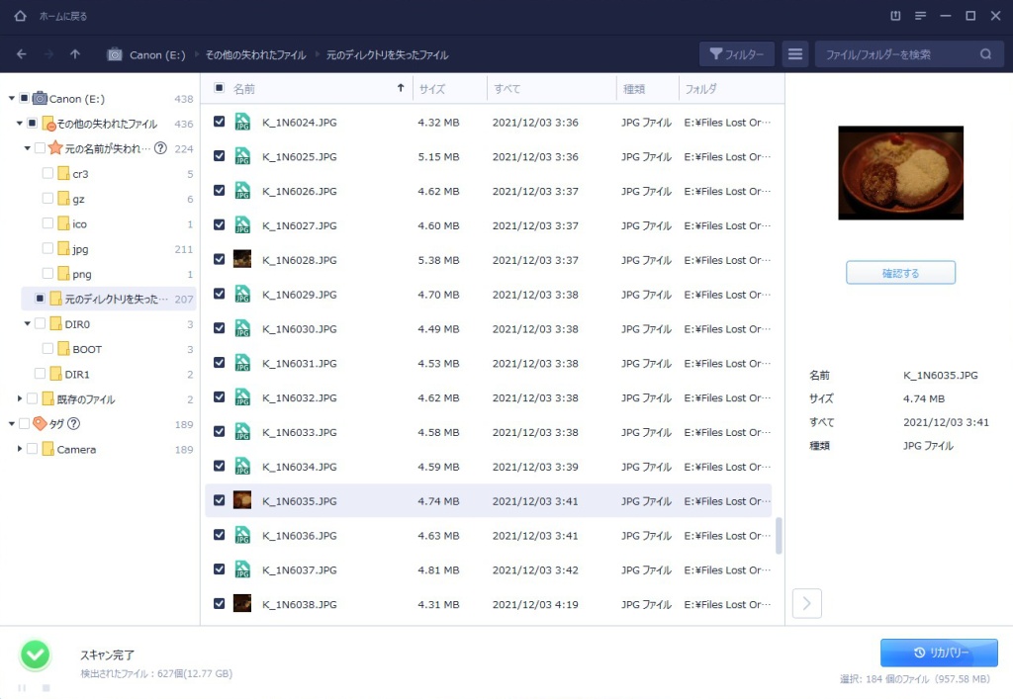Image resolution: width=1013 pixels, height=699 pixels.
Task: Navigate up one folder level
Action: pyautogui.click(x=75, y=54)
